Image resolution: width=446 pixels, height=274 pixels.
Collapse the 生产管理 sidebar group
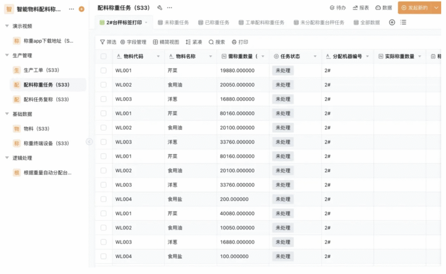click(7, 55)
